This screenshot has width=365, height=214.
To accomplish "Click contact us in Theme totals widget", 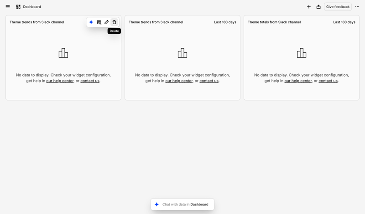I will [x=328, y=81].
